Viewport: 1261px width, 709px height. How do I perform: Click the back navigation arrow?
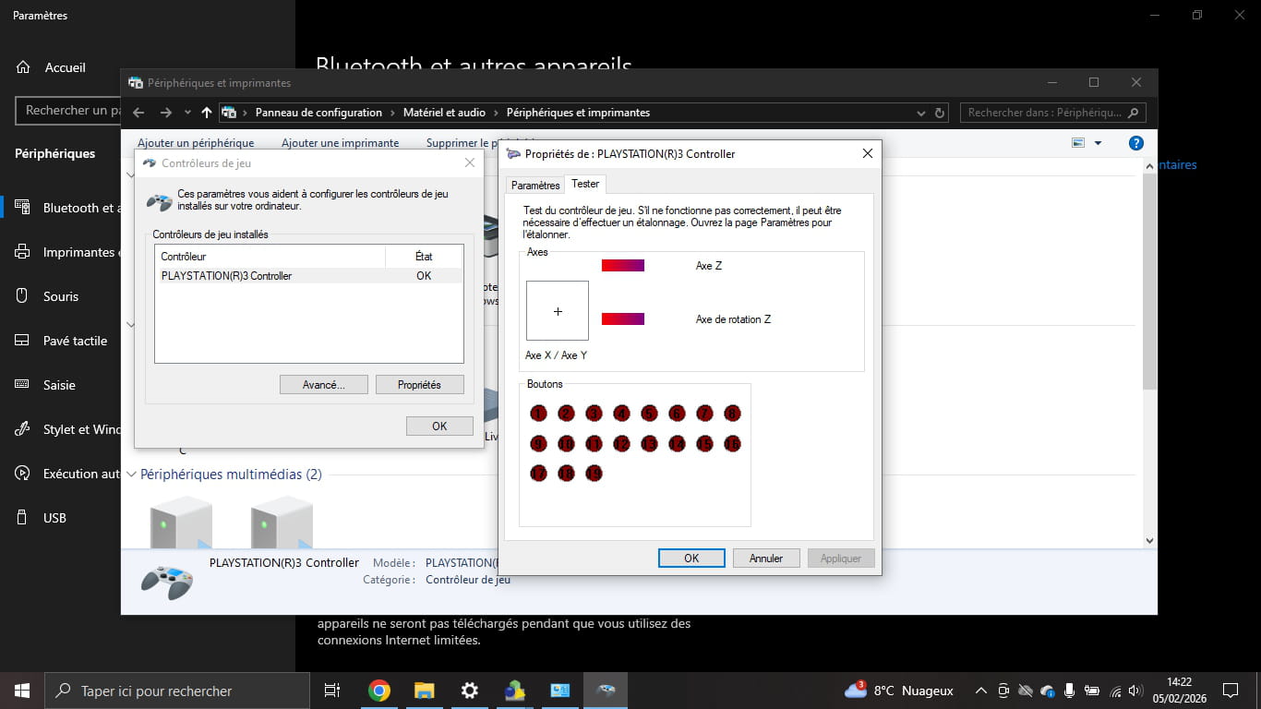click(x=138, y=113)
